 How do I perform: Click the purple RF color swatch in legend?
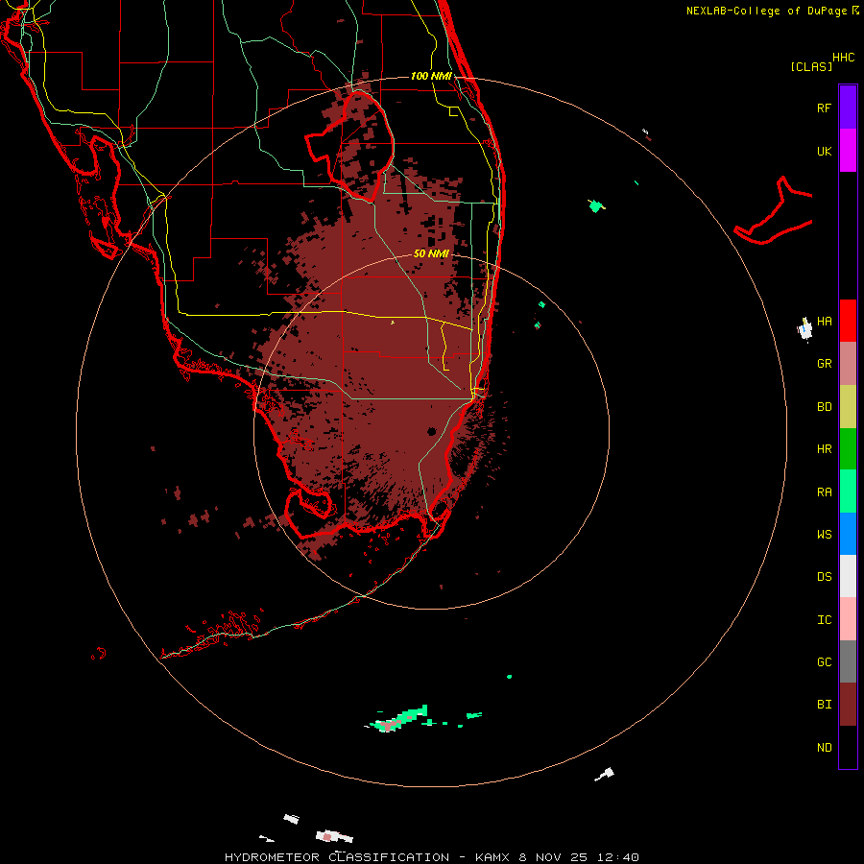[x=848, y=107]
